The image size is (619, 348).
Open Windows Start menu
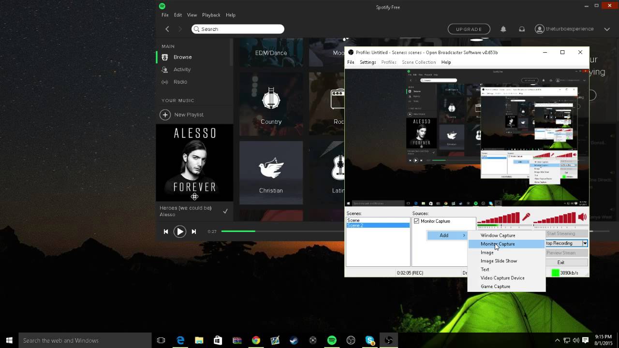(9, 340)
